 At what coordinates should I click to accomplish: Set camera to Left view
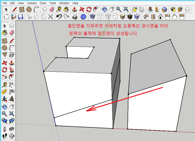pos(182,17)
